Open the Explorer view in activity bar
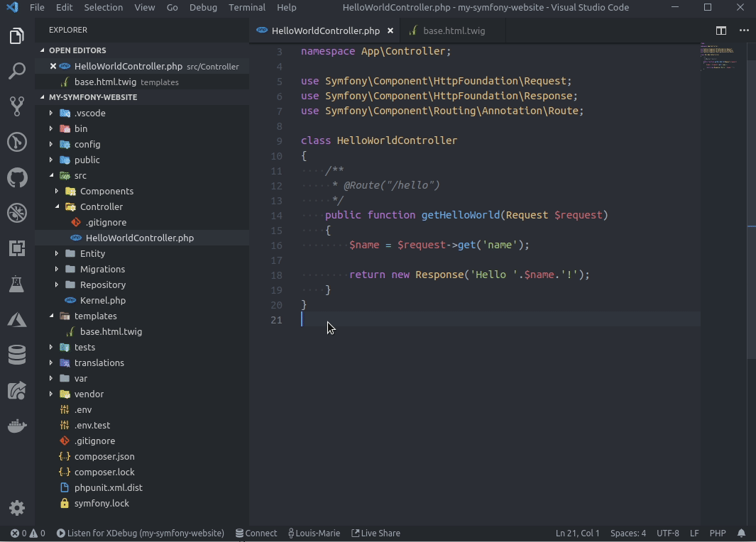The image size is (756, 542). 17,35
